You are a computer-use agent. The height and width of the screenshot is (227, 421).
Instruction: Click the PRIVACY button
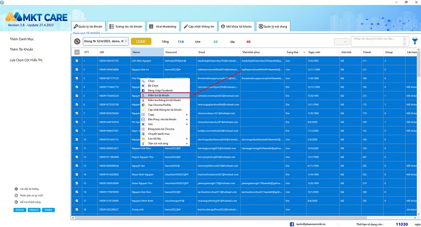[34, 210]
